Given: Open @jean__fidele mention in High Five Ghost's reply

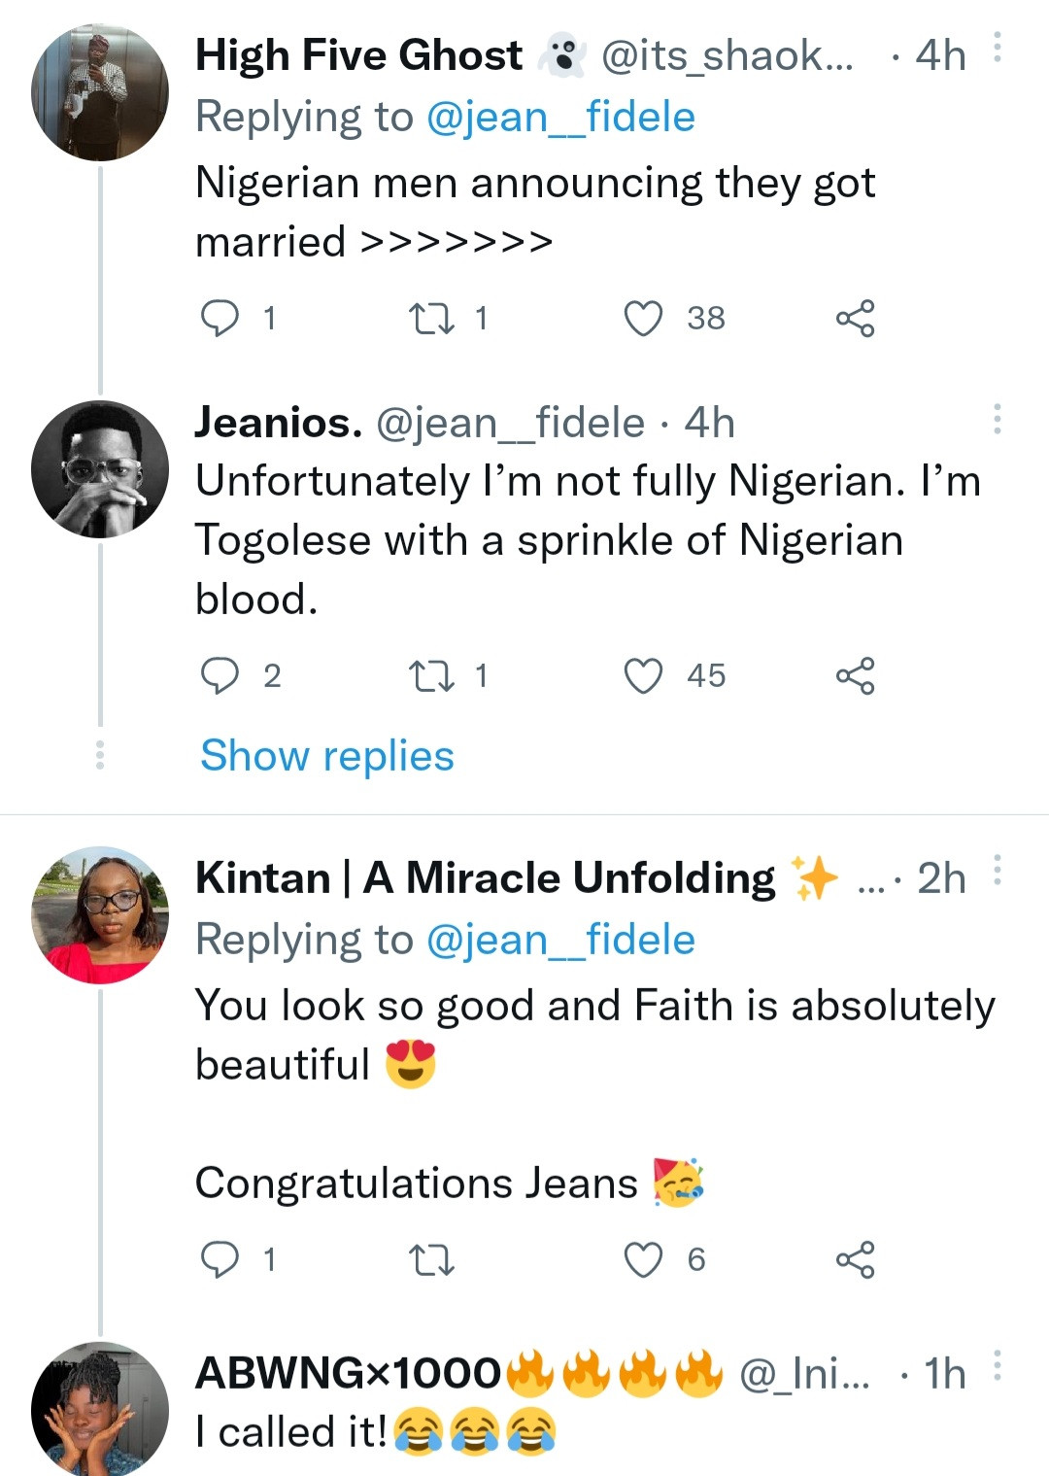Looking at the screenshot, I should click(x=560, y=118).
